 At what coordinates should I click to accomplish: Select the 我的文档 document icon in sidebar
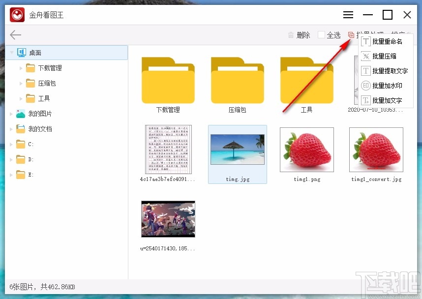tap(21, 129)
